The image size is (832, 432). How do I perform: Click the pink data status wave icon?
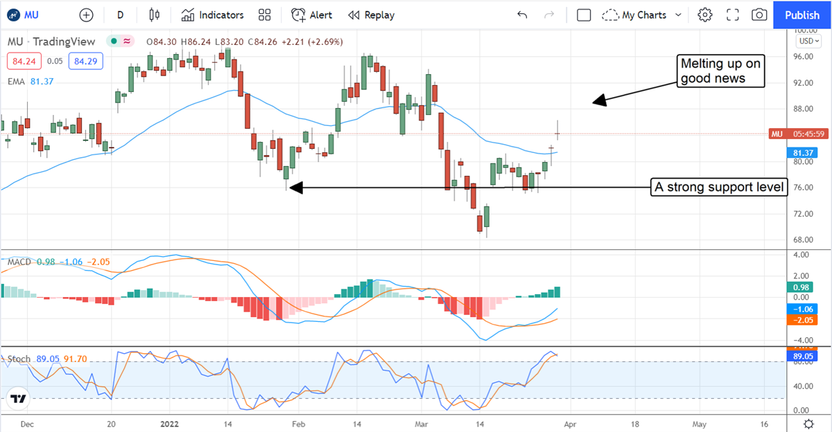coord(127,42)
